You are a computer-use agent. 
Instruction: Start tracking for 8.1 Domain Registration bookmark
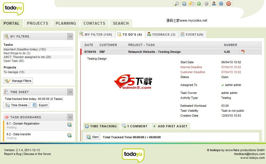(69, 125)
